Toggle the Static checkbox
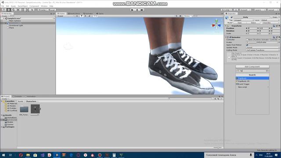Screen dimensions: 281x158 [271, 18]
